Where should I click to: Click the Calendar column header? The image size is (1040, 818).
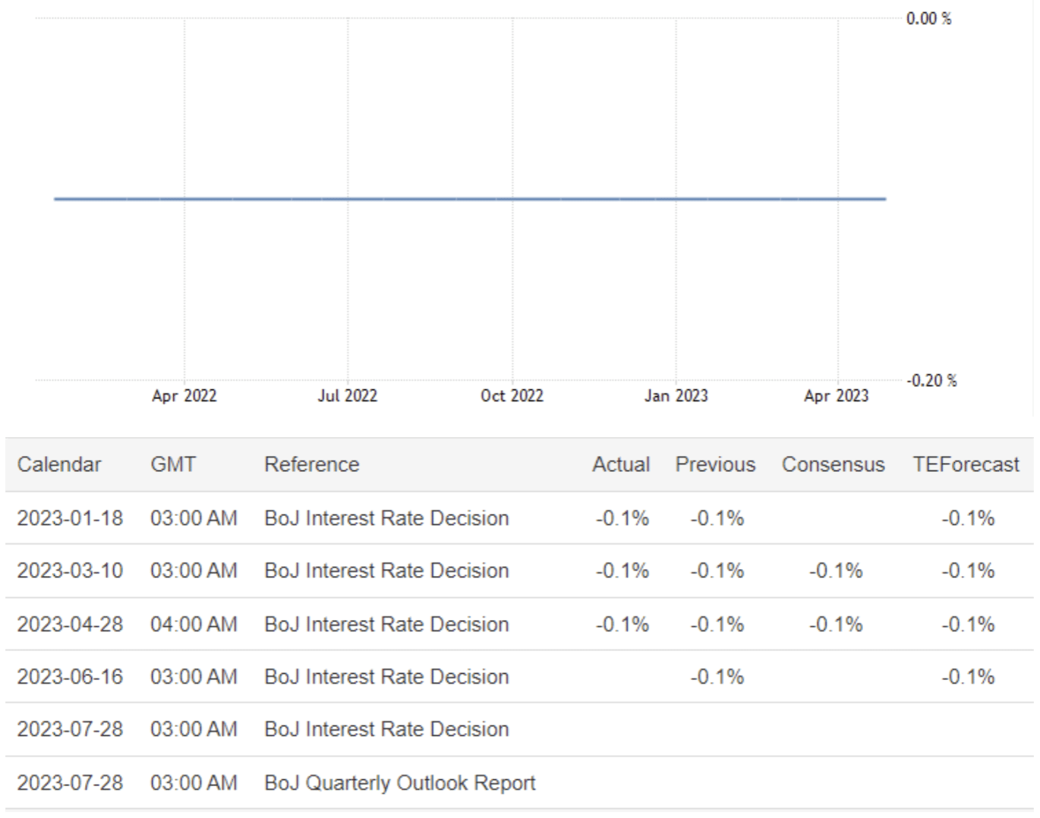59,464
